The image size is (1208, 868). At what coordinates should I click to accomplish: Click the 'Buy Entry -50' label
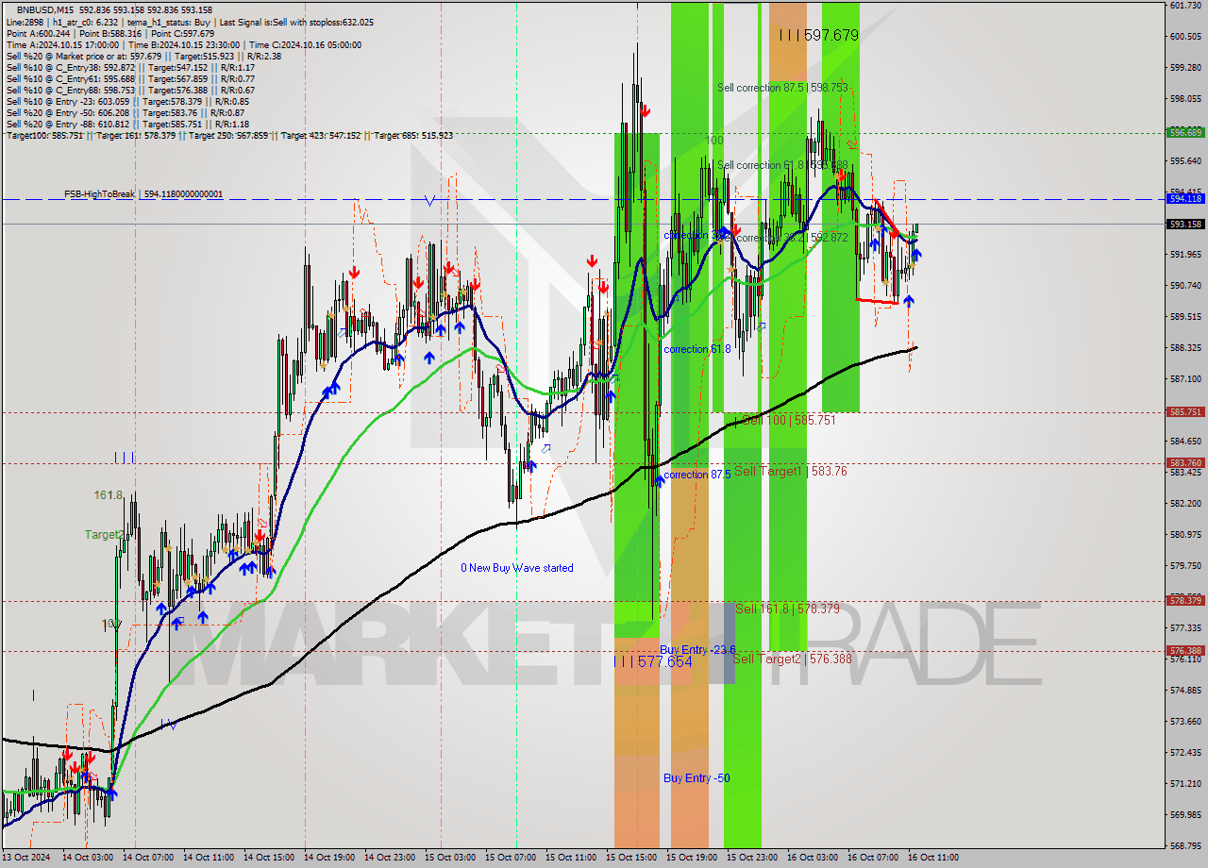point(696,777)
